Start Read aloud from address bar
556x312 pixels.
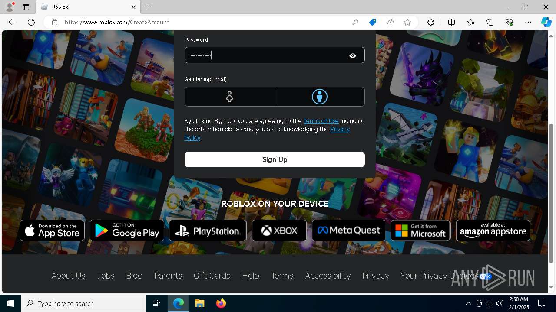coord(390,22)
